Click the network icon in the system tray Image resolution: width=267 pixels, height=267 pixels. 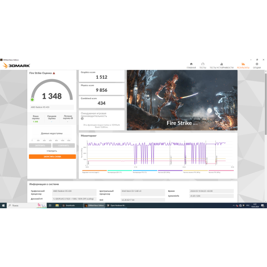click(x=240, y=206)
